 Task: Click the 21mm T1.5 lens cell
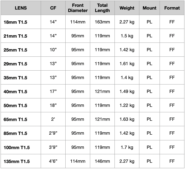tap(15, 36)
